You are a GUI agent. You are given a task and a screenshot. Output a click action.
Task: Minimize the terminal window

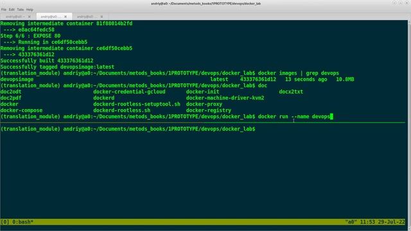tap(394, 3)
